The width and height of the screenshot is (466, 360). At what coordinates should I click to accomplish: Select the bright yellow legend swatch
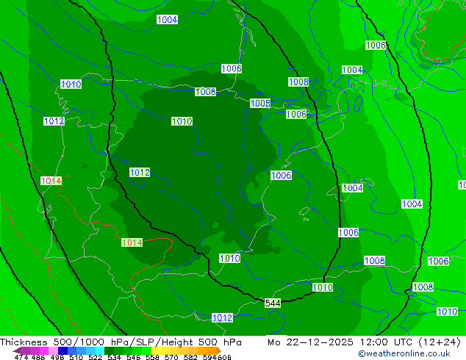pyautogui.click(x=156, y=350)
